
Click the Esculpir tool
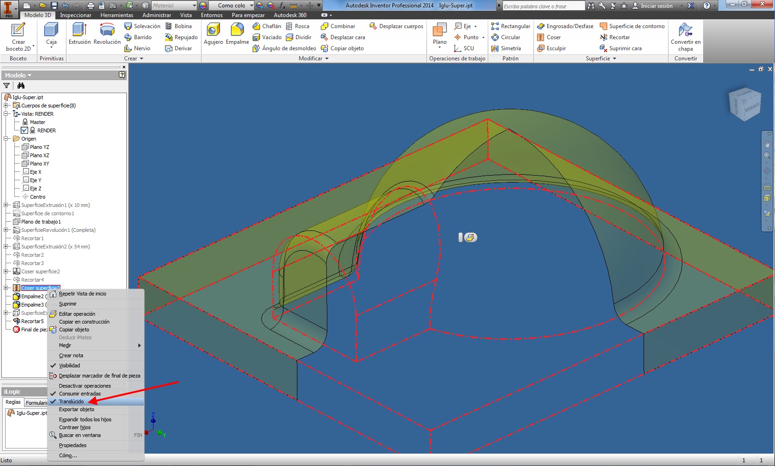coord(551,48)
